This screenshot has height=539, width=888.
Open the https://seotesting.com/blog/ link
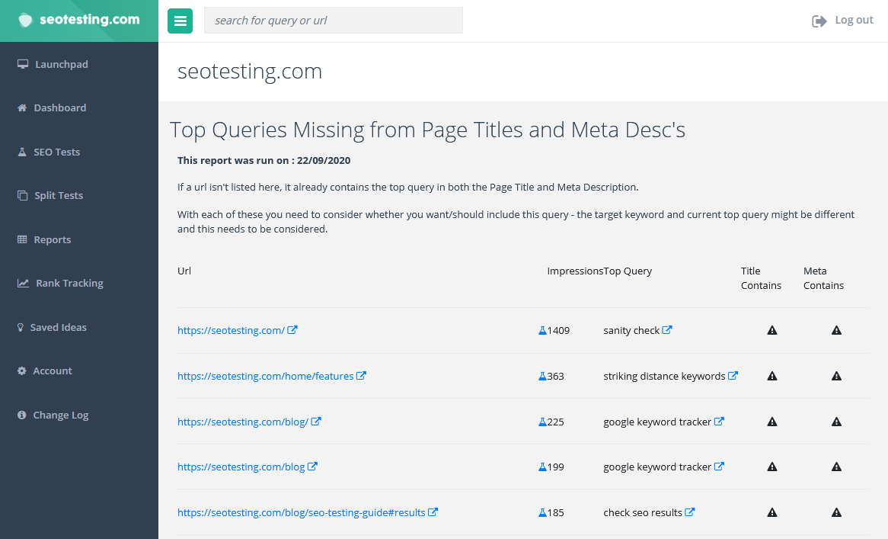243,422
